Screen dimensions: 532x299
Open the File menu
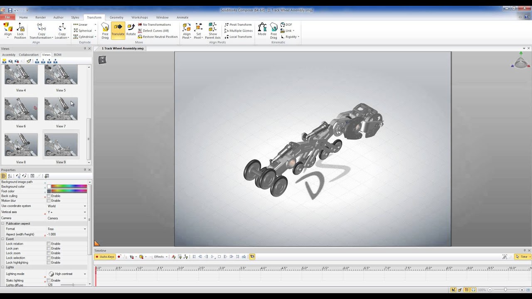(x=7, y=17)
